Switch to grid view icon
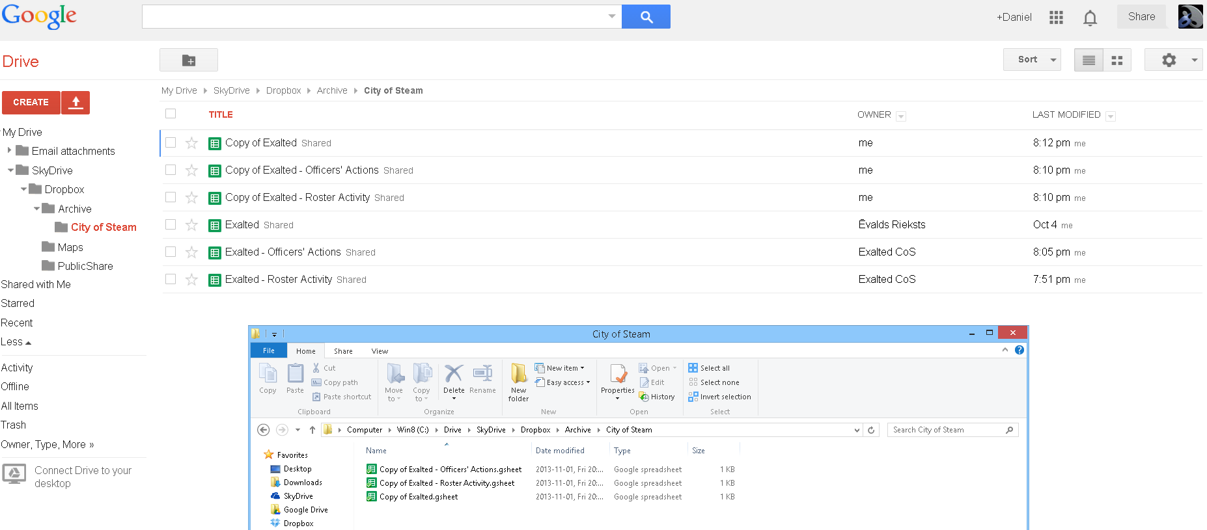1207x530 pixels. point(1117,60)
